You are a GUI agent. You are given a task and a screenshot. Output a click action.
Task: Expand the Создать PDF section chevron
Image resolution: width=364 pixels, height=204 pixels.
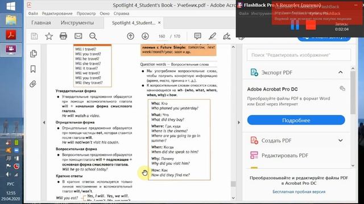coord(340,141)
